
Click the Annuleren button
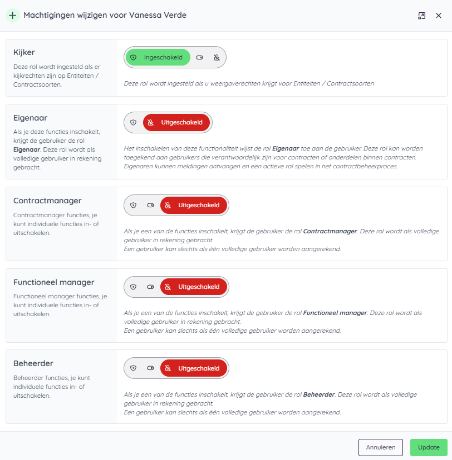pos(381,447)
